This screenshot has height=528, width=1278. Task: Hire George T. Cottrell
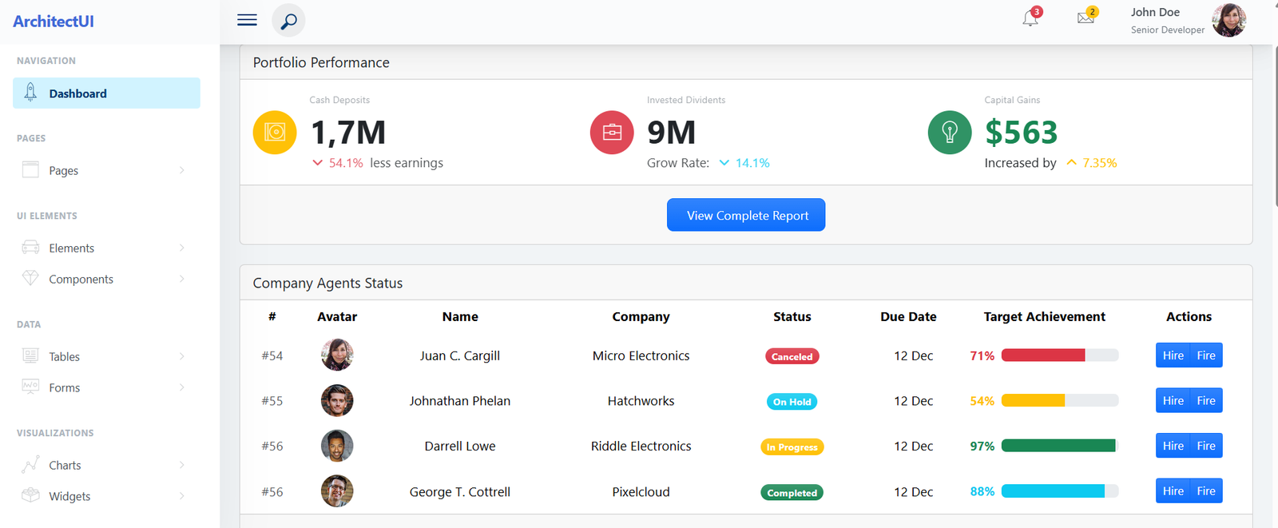tap(1173, 490)
